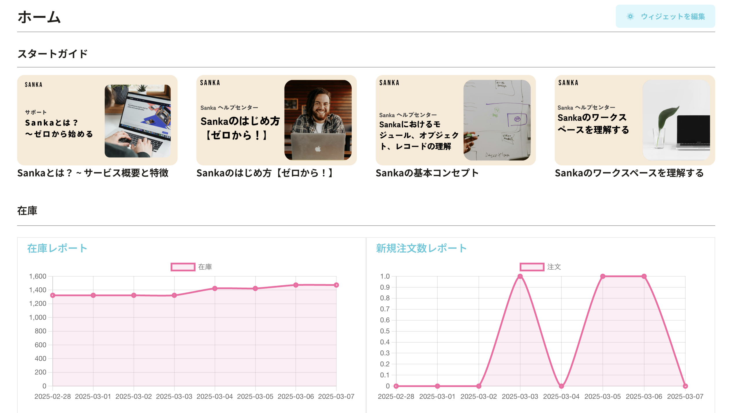Viewport: 734px width, 413px height.
Task: Click the gear icon in widget edit button
Action: [630, 17]
